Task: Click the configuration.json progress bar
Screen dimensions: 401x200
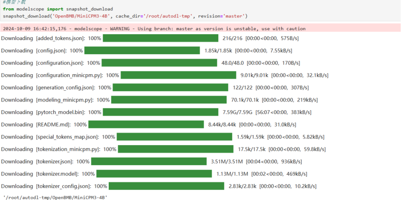Action: [159, 63]
